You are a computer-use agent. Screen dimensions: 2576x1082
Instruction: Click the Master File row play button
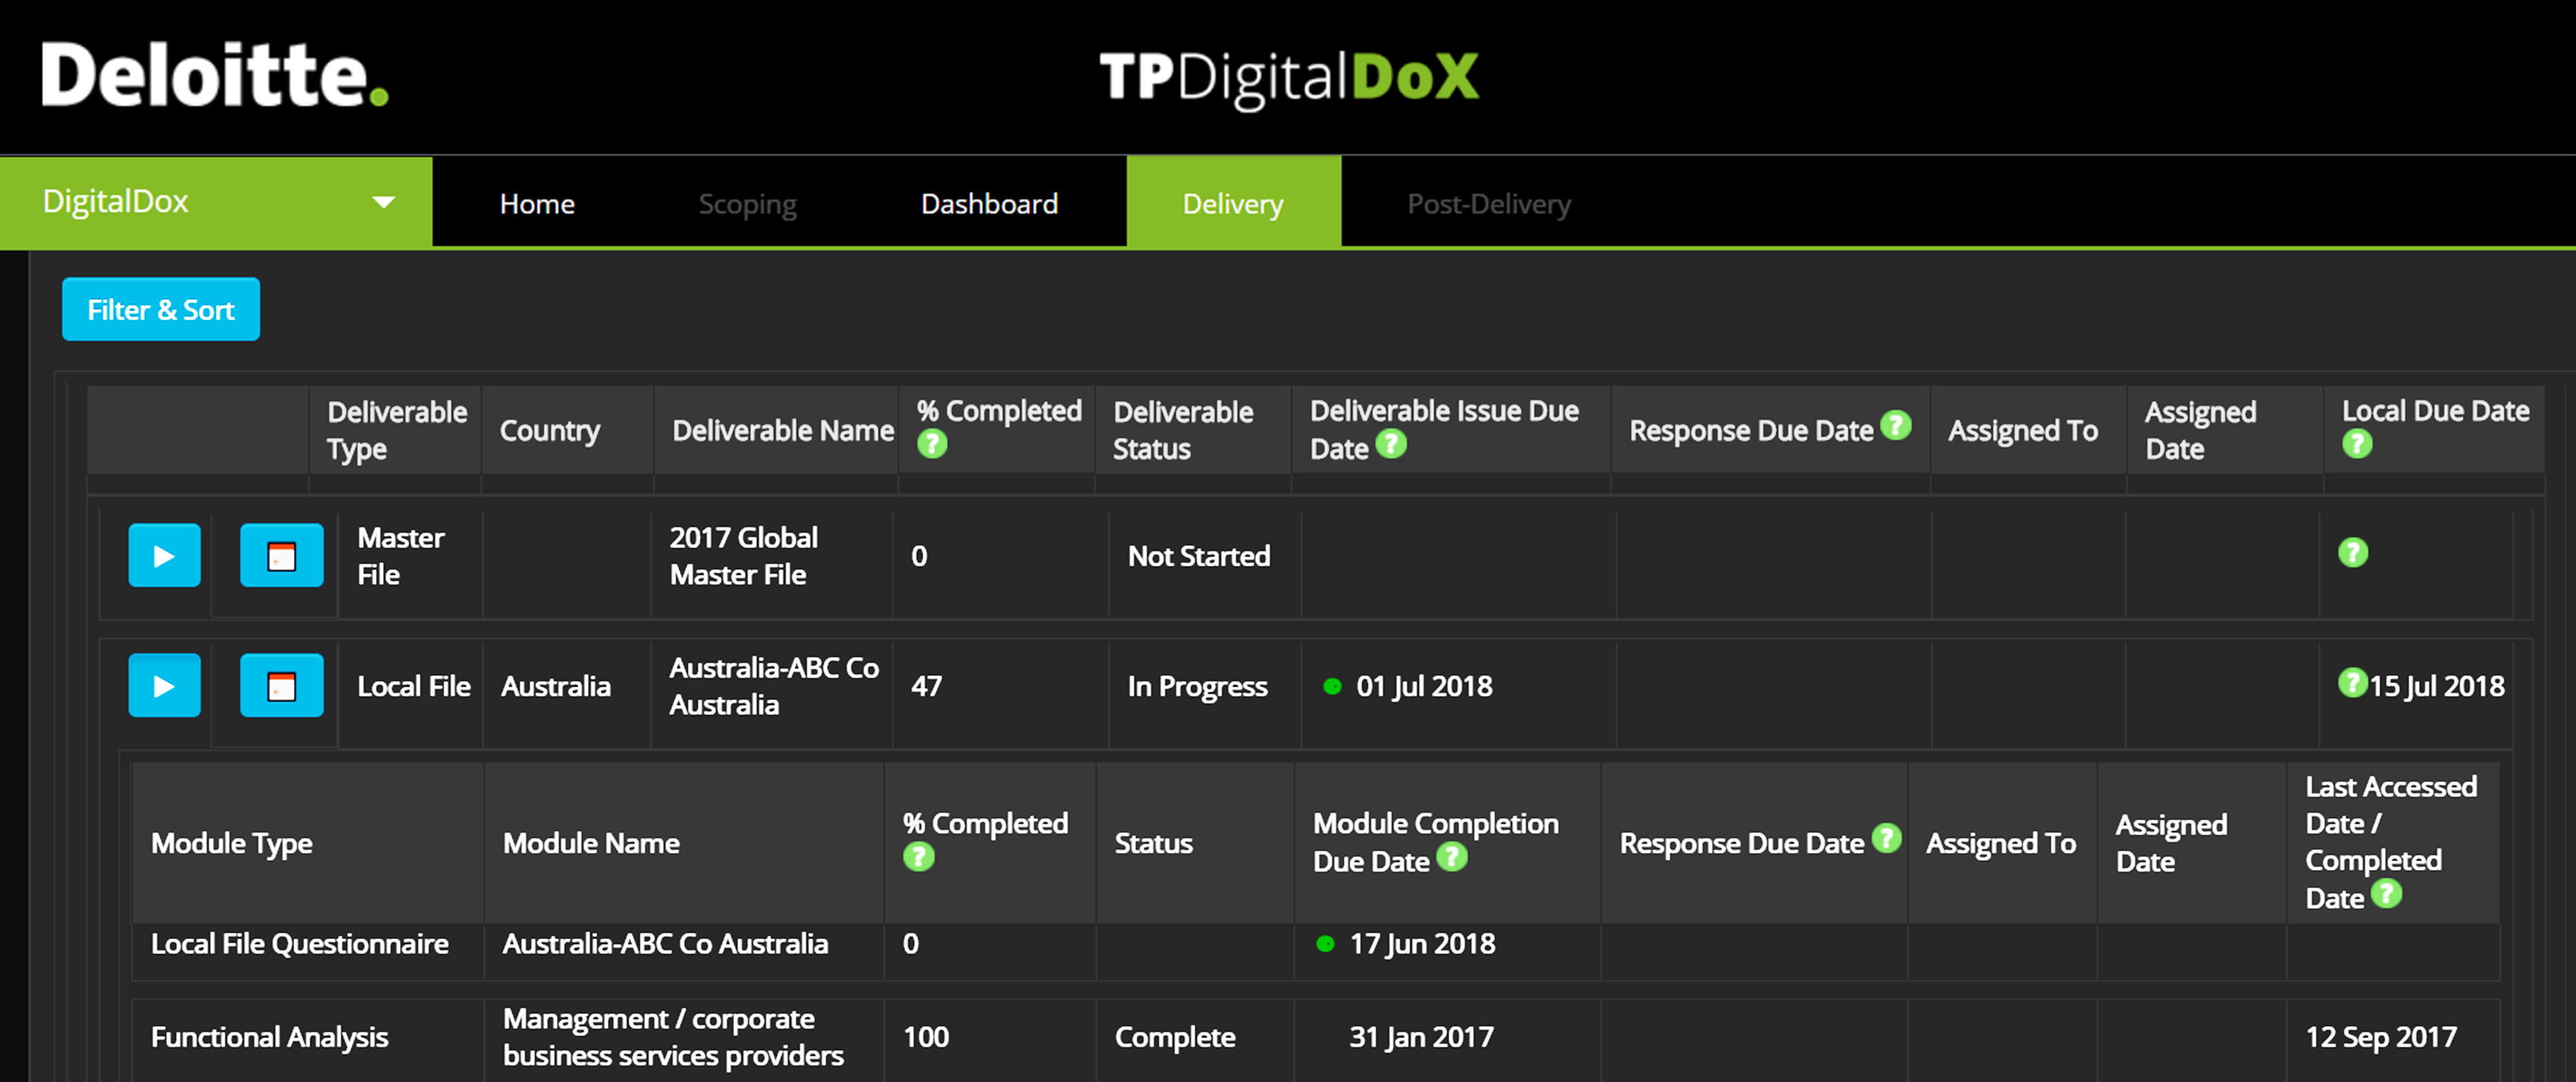[x=164, y=555]
